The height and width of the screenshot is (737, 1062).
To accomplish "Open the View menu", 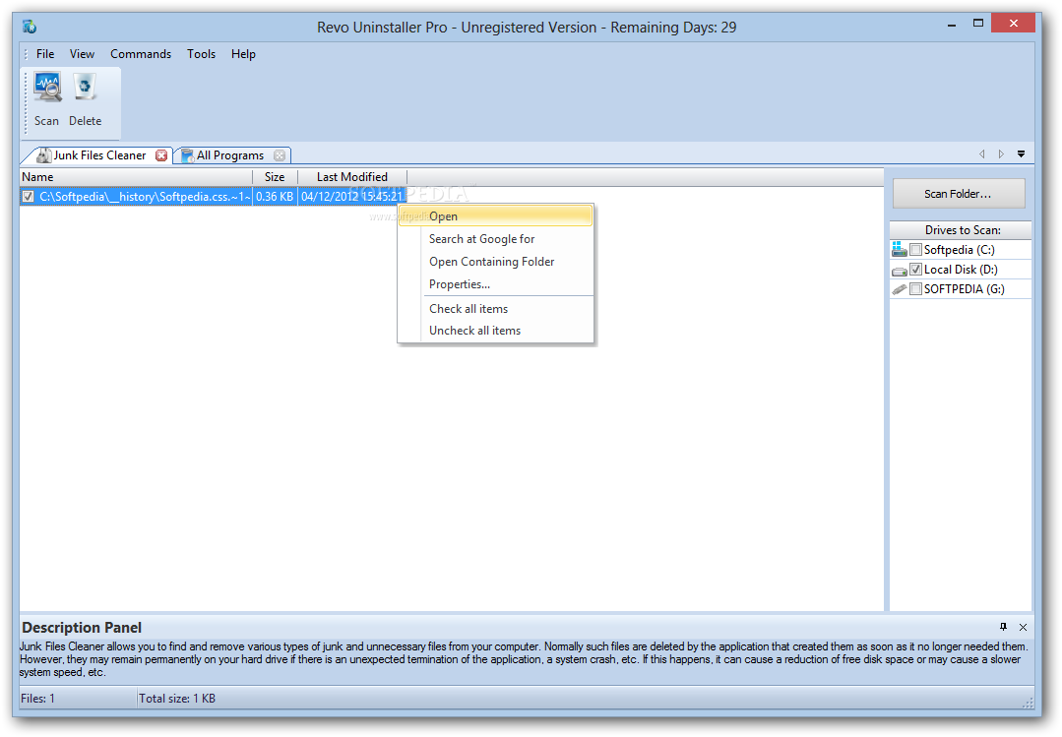I will tap(82, 54).
